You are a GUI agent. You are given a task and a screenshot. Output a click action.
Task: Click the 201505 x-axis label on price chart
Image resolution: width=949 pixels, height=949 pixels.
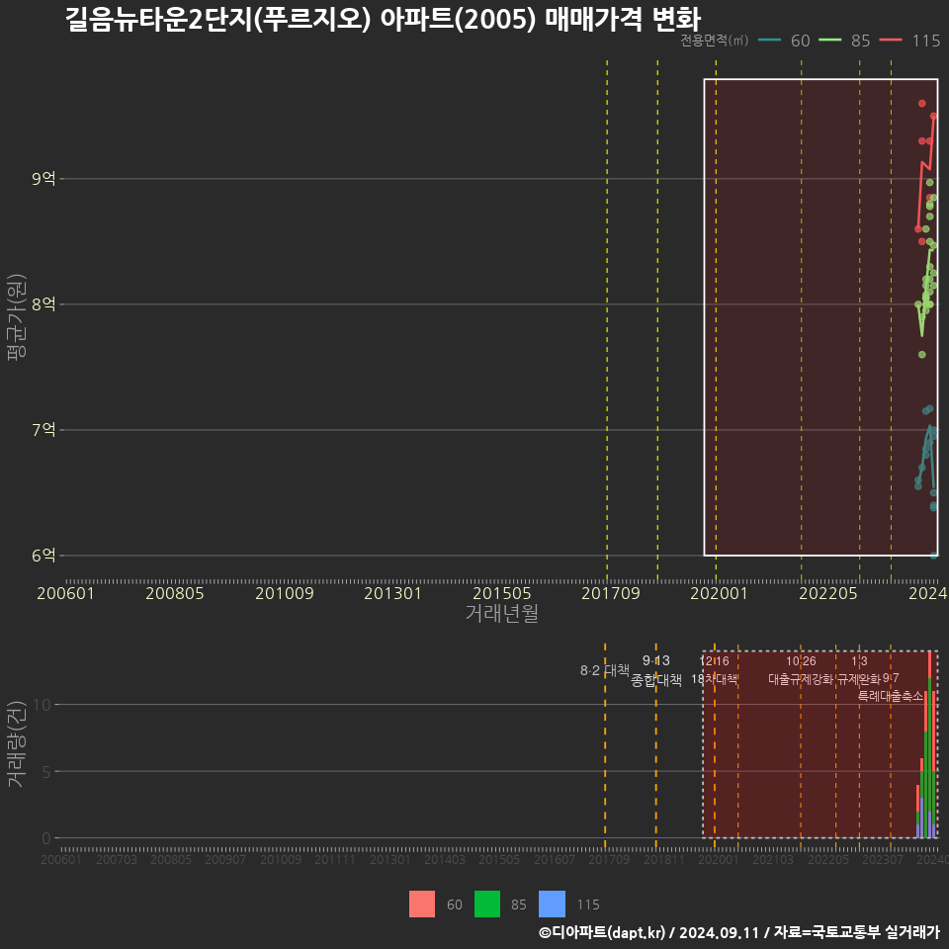coord(502,593)
